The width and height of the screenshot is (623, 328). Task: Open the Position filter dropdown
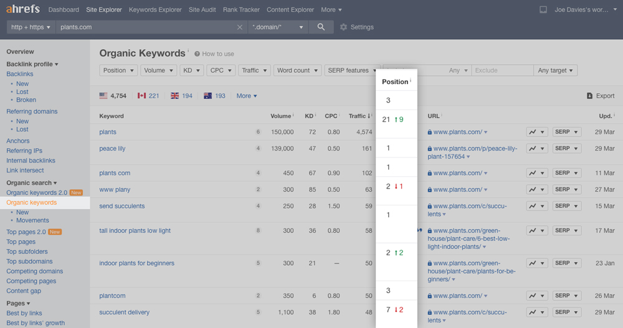[x=118, y=70]
